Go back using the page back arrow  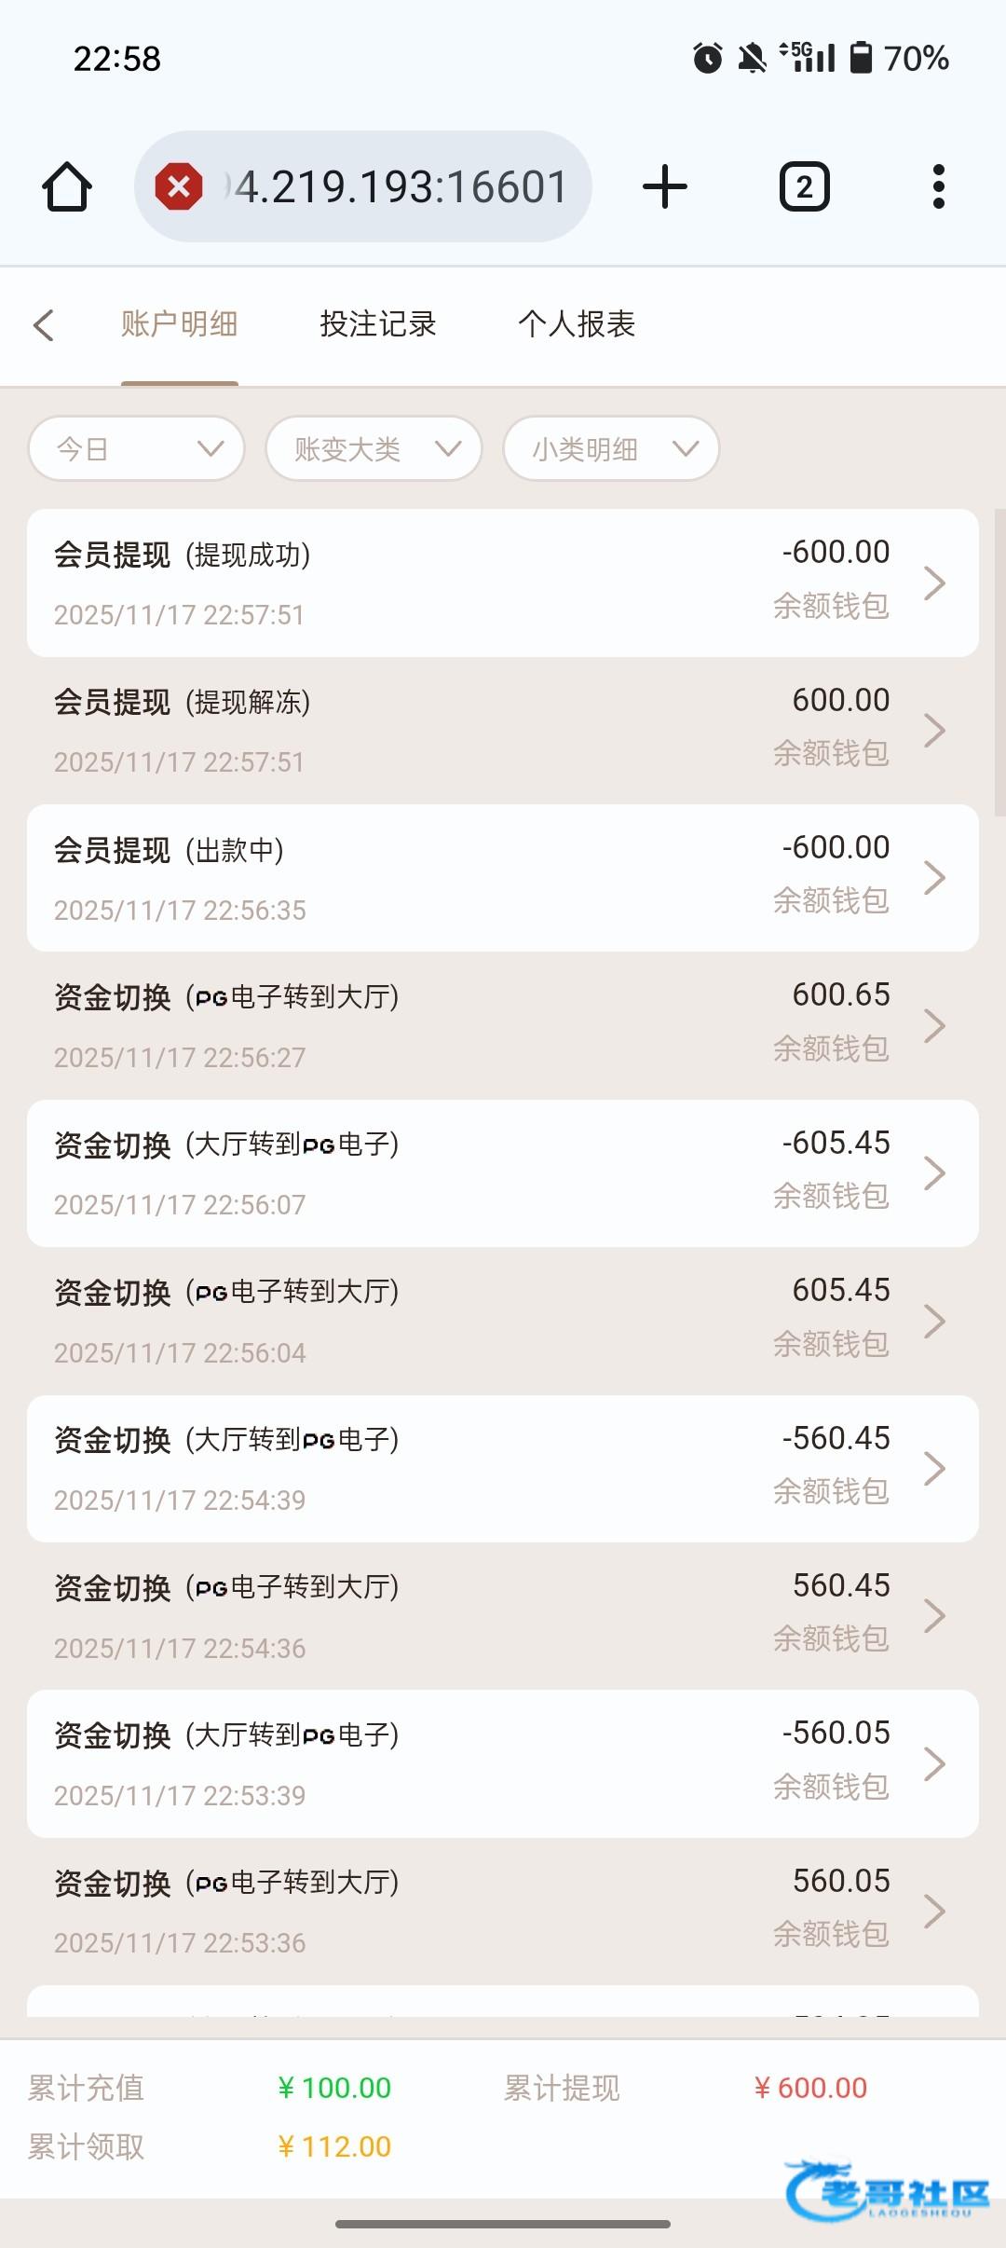pos(44,324)
